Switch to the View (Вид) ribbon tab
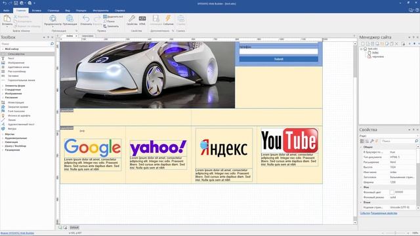The width and height of the screenshot is (420, 236). [x=68, y=10]
